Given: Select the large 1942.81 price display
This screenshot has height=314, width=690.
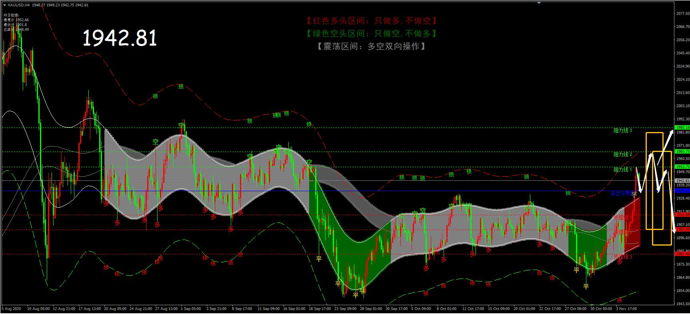Looking at the screenshot, I should [120, 38].
